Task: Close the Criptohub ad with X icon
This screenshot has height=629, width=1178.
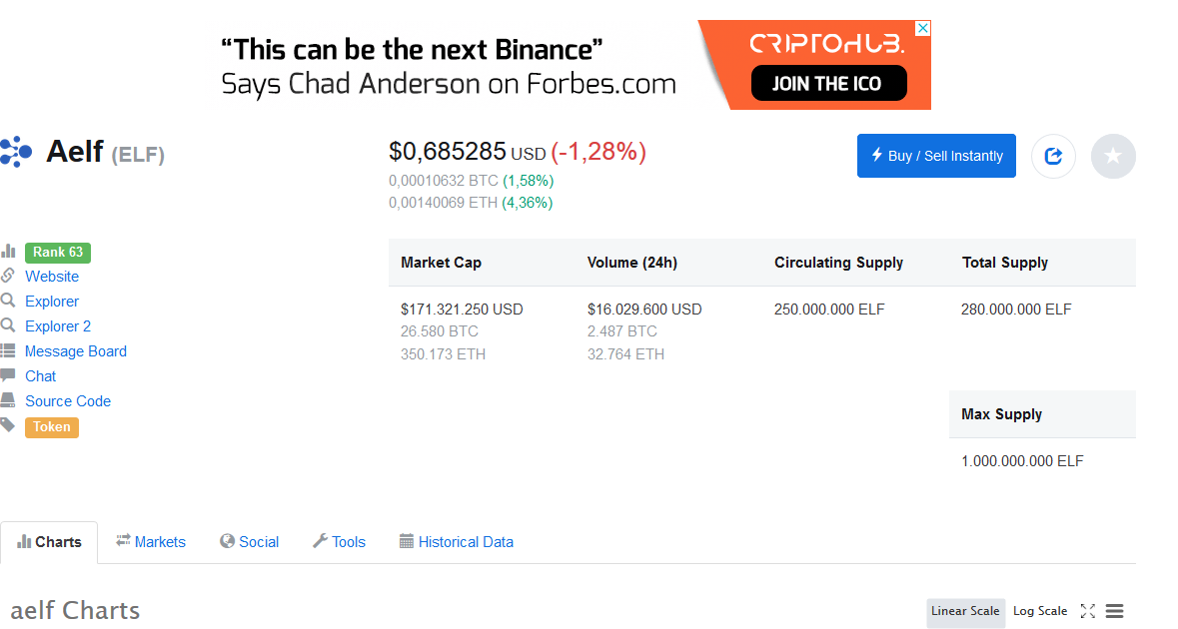Action: 922,28
